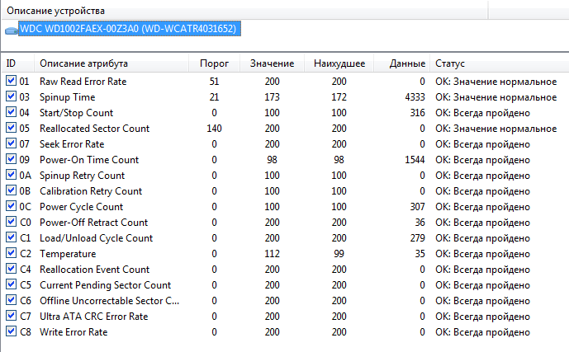Select the WDC WD1002FAEX device entry
The width and height of the screenshot is (569, 352).
(x=128, y=29)
